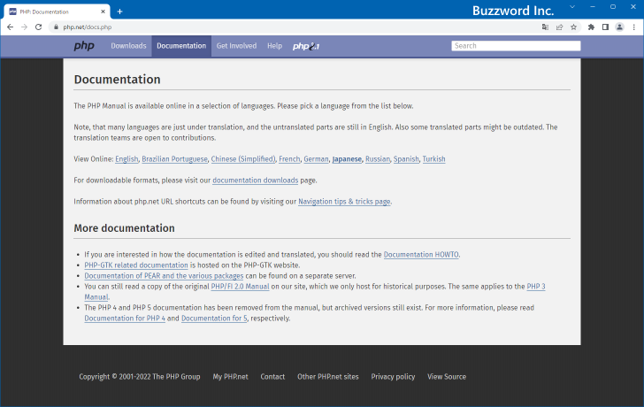Open the tab search chevron

coord(572,6)
